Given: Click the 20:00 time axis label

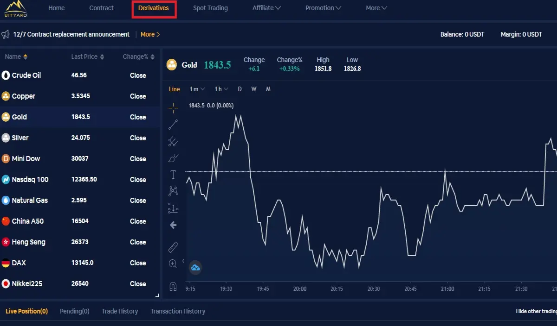Looking at the screenshot, I should point(300,289).
